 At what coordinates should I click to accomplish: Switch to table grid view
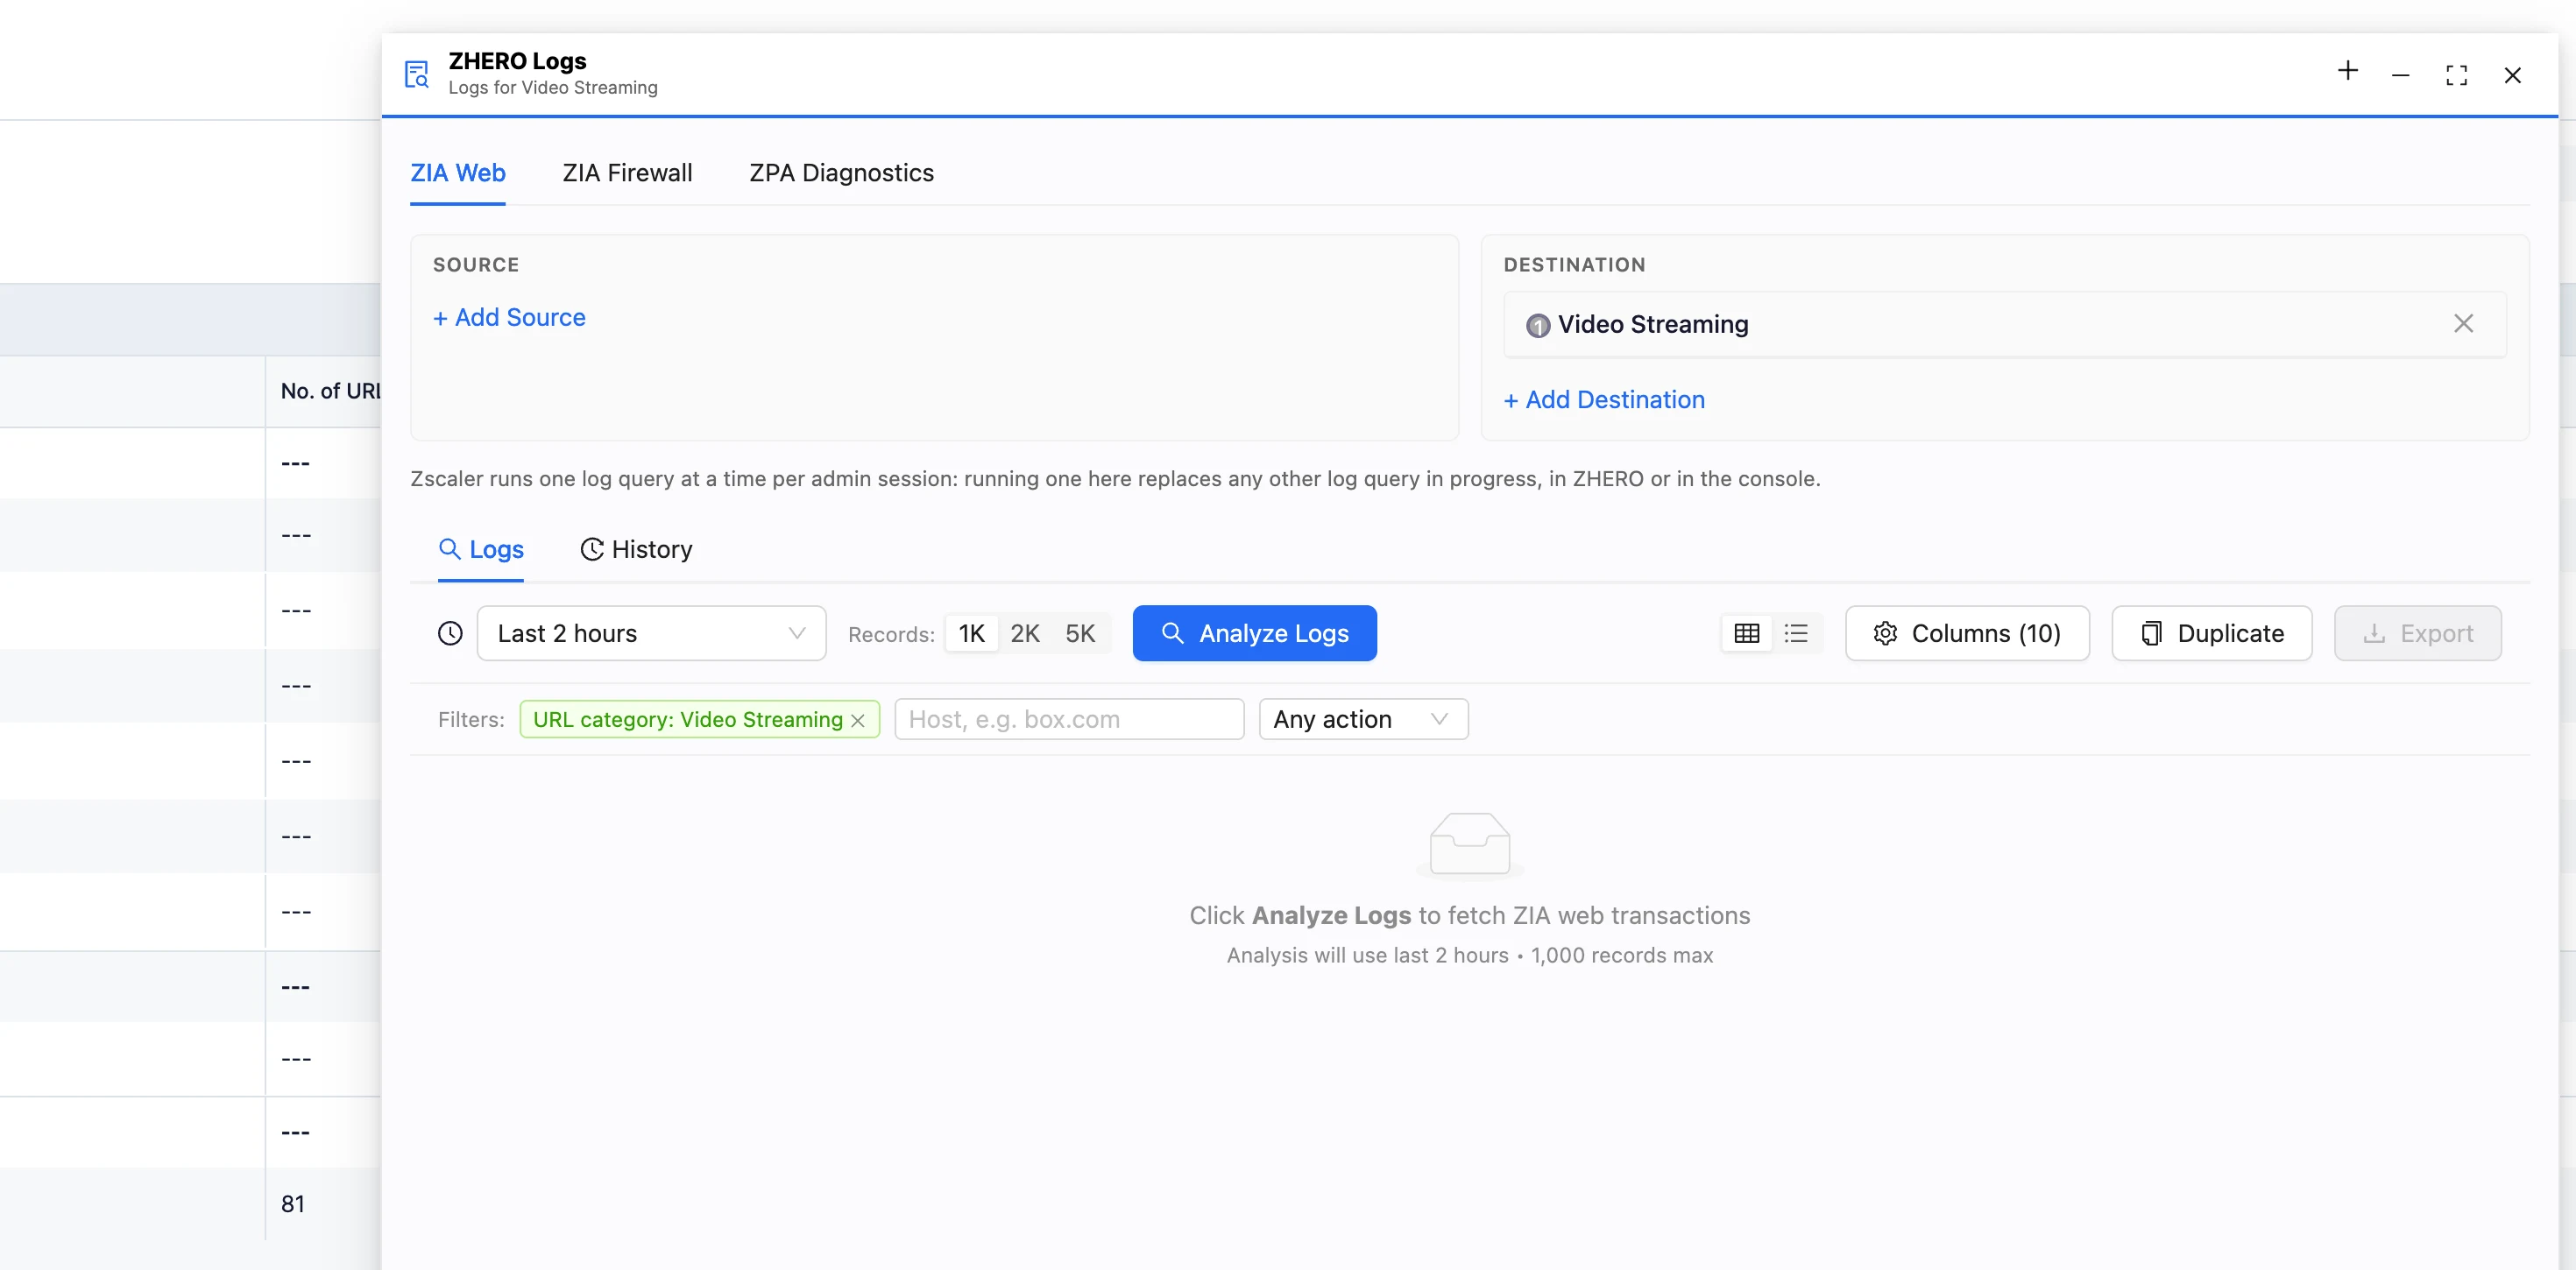point(1746,633)
